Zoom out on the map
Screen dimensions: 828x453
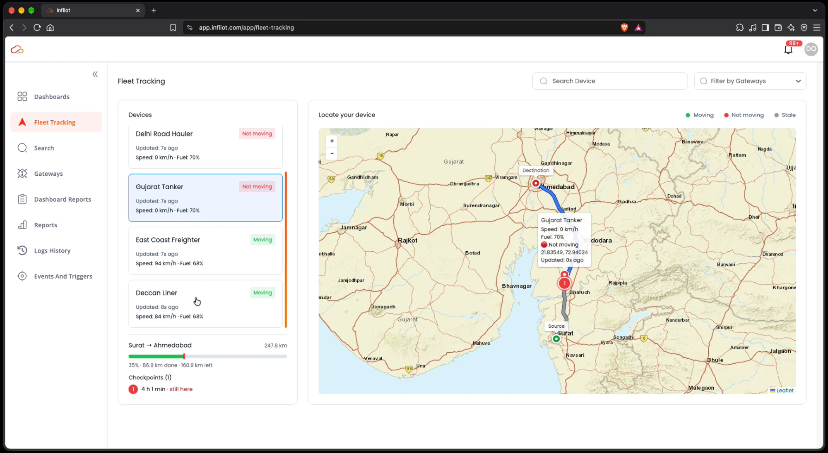pos(332,153)
